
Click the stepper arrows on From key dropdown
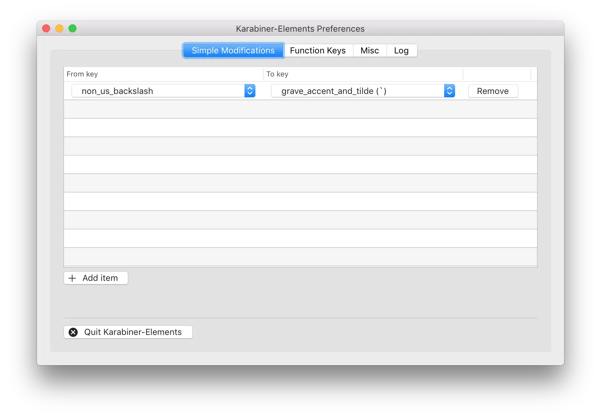[x=250, y=91]
